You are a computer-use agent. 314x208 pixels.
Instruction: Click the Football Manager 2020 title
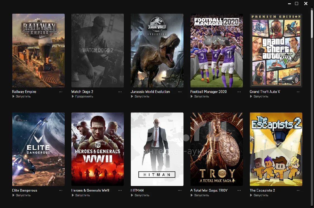[209, 92]
